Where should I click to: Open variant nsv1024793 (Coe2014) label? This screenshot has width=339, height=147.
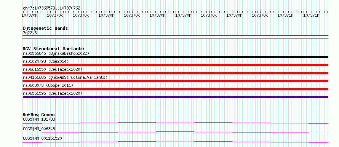[x=46, y=61]
